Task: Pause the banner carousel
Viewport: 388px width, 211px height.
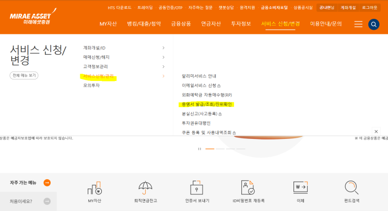Action: coord(199,149)
